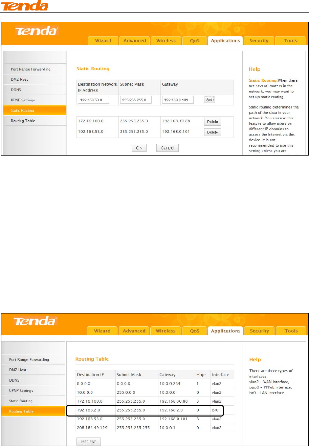Open Static Routing from Routing Table page sidebar

[x=33, y=401]
